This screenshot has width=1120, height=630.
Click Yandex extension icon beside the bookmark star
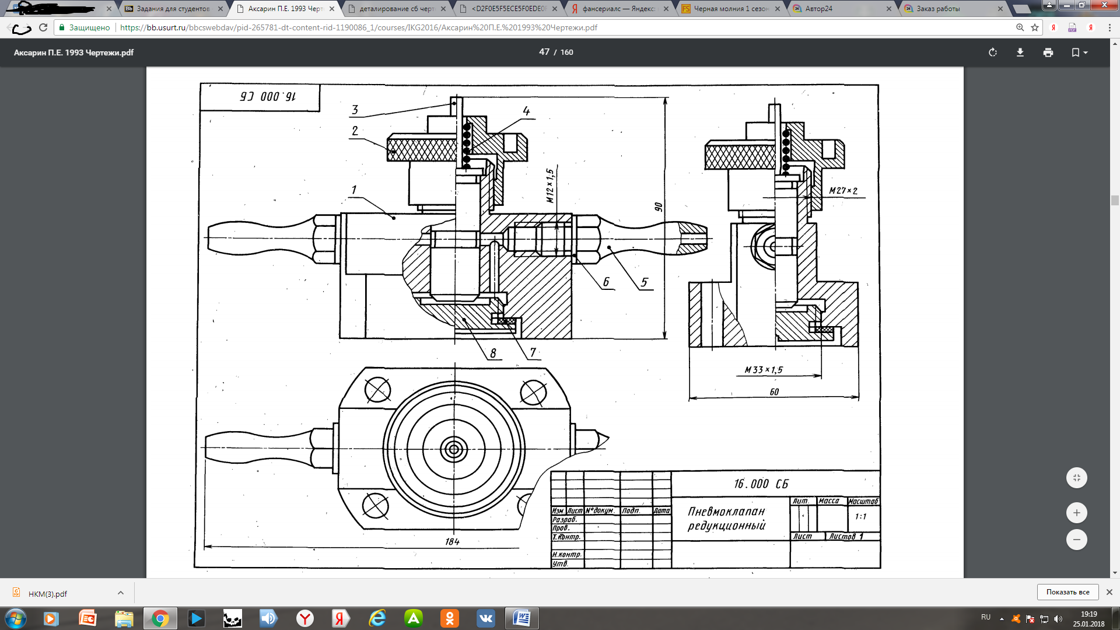pos(1053,27)
